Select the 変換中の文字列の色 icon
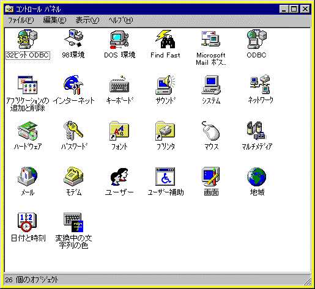The width and height of the screenshot is (315, 289). point(73,222)
